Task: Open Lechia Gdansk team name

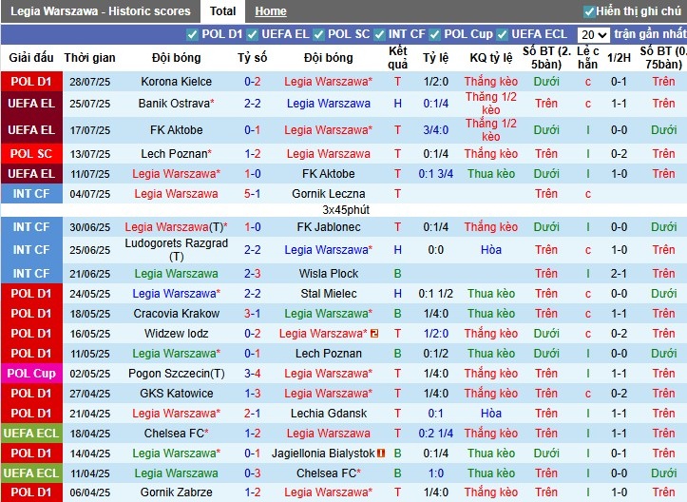Action: click(x=328, y=414)
